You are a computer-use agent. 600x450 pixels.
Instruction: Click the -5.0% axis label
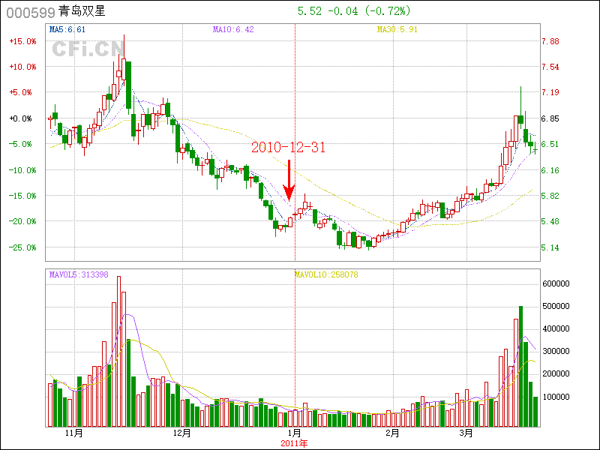coord(21,144)
